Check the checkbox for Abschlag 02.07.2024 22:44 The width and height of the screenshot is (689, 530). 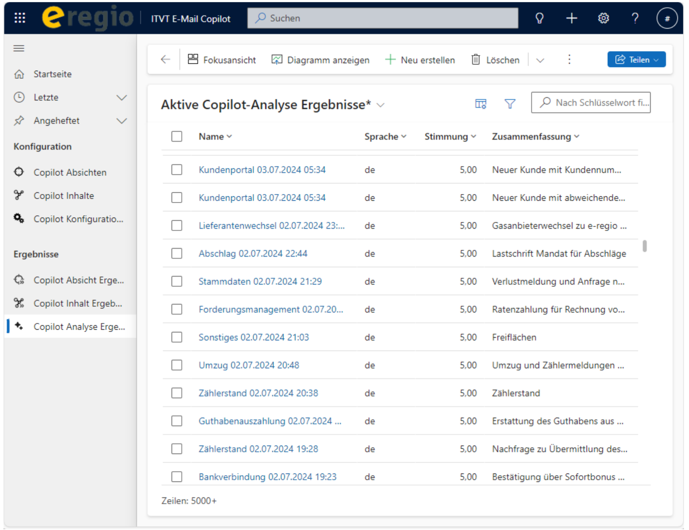(177, 253)
